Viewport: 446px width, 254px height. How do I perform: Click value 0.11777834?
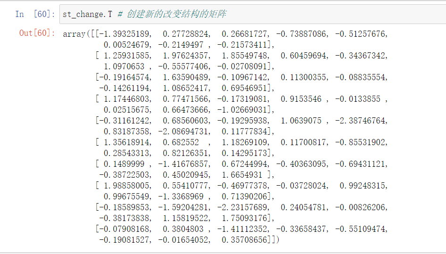[244, 131]
